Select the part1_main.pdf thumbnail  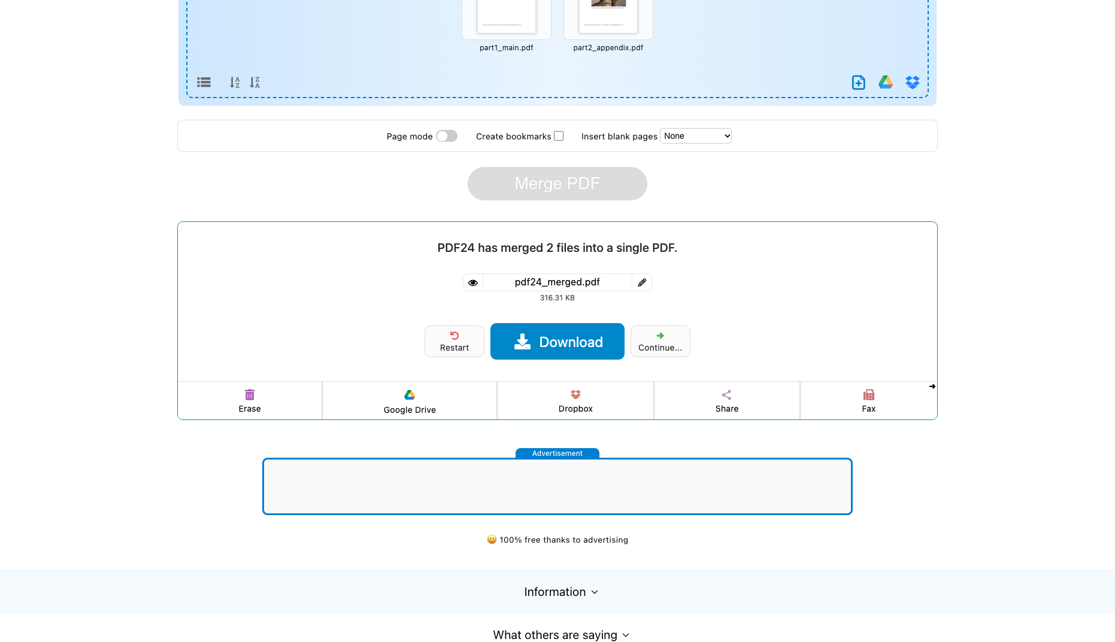point(507,20)
